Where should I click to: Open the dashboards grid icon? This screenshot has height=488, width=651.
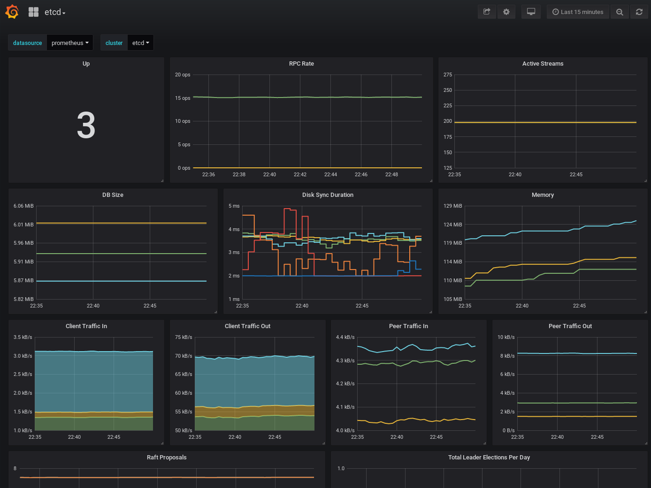click(33, 12)
